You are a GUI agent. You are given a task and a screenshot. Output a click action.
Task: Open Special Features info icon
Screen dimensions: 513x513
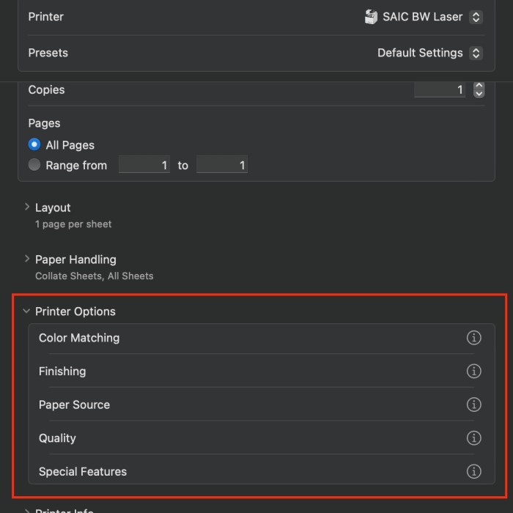pyautogui.click(x=473, y=471)
